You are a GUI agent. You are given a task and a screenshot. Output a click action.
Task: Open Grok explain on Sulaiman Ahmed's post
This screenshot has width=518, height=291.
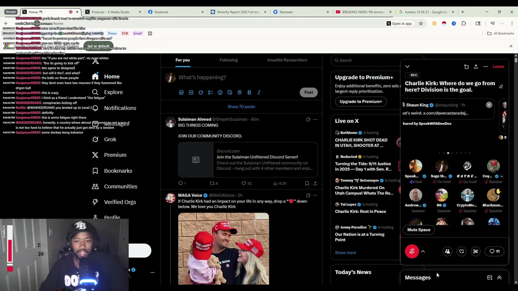tap(308, 120)
